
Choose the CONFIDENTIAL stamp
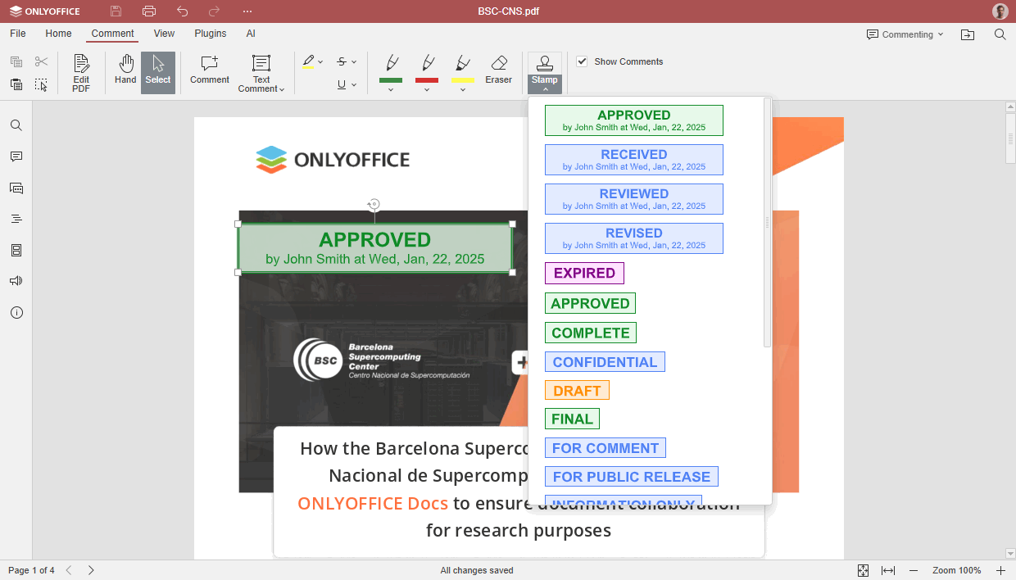pos(605,362)
